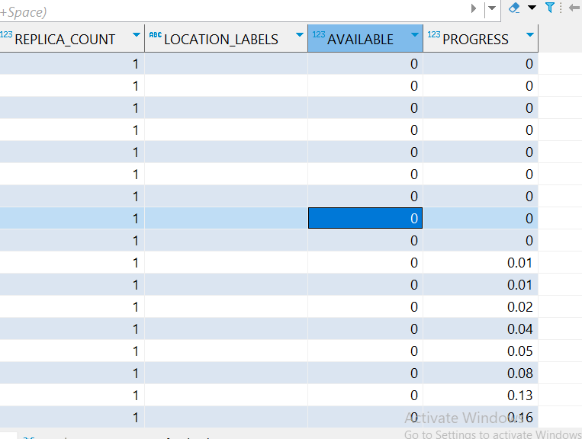Click the highlighted AVAILABLE cell with 0
This screenshot has width=582, height=439.
coord(365,218)
